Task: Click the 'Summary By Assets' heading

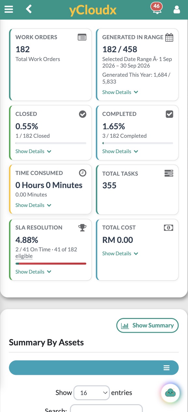Action: [46, 342]
